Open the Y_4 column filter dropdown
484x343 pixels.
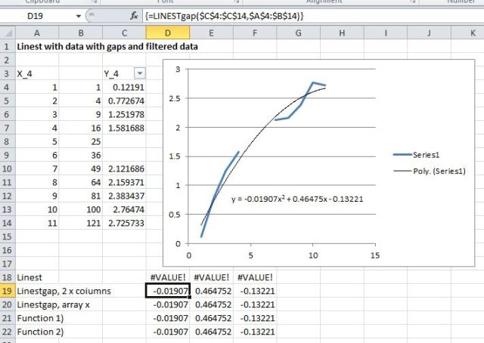139,73
